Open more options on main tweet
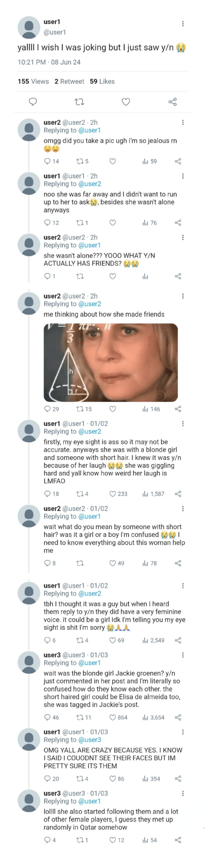205x846 pixels. tap(183, 24)
